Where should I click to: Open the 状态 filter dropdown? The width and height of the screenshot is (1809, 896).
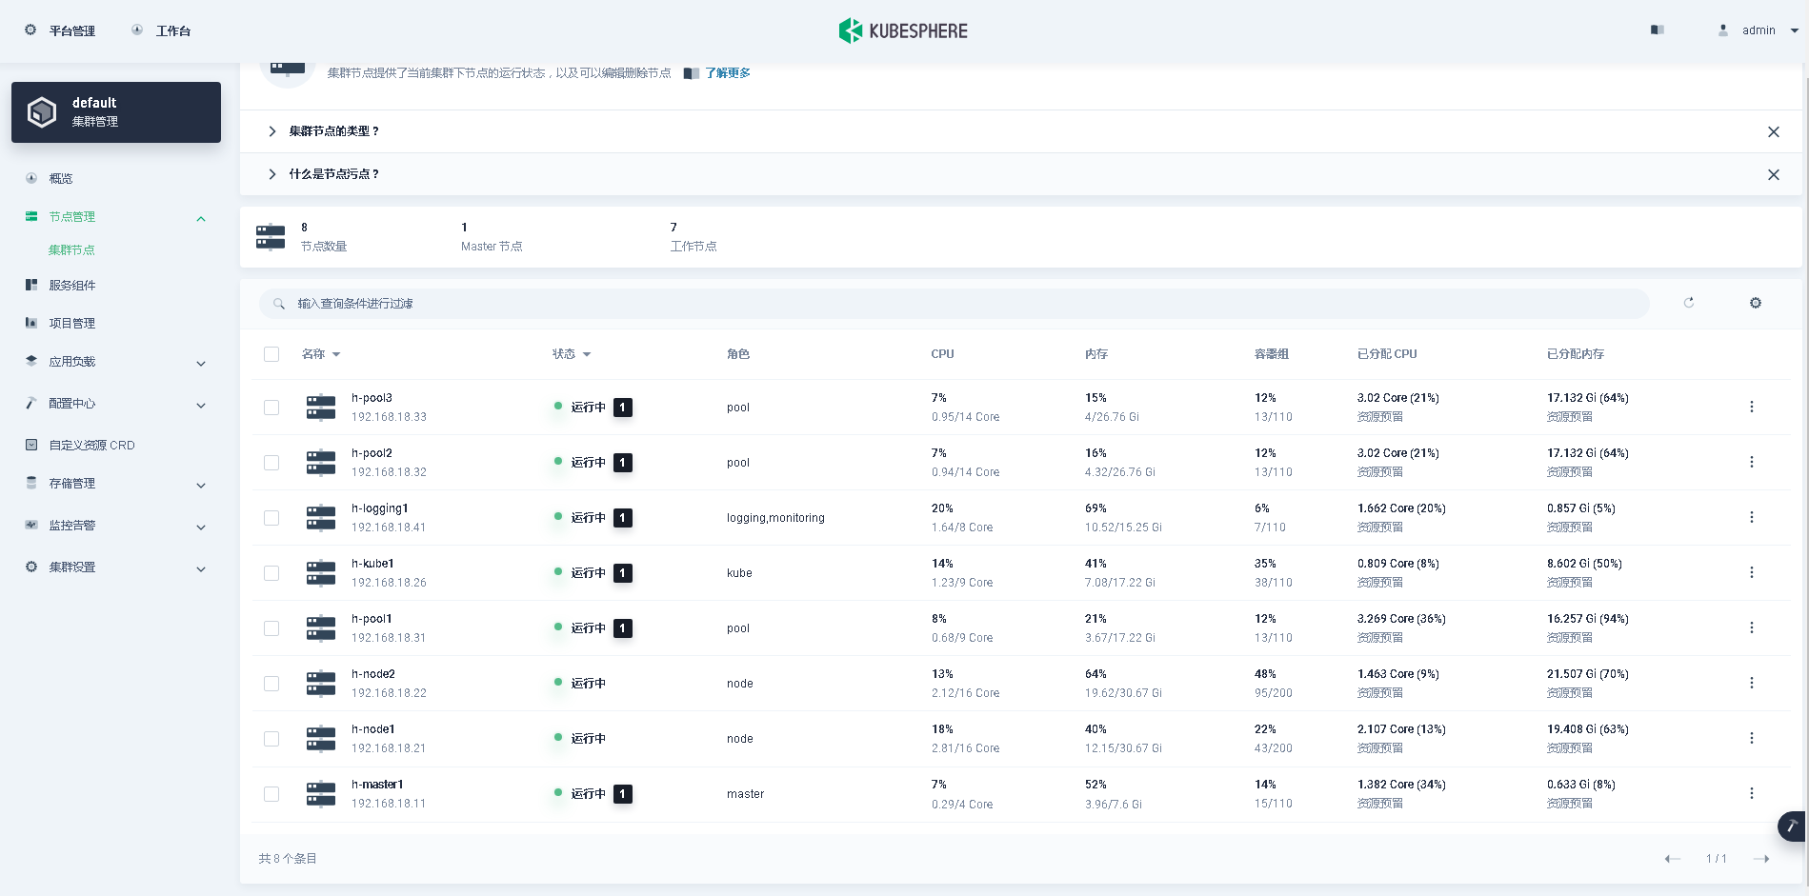click(x=573, y=354)
